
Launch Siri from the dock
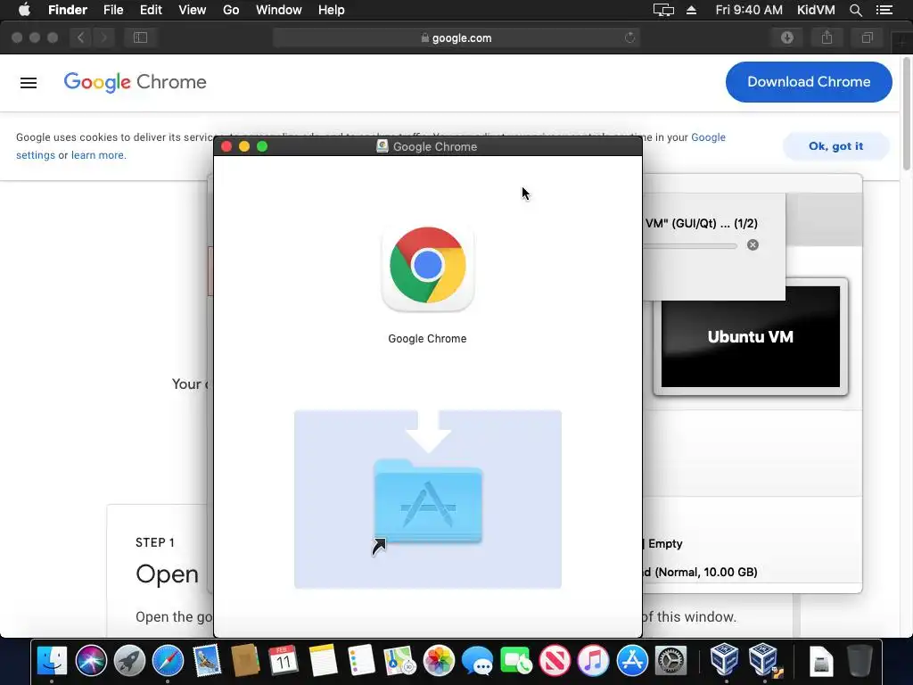tap(91, 661)
